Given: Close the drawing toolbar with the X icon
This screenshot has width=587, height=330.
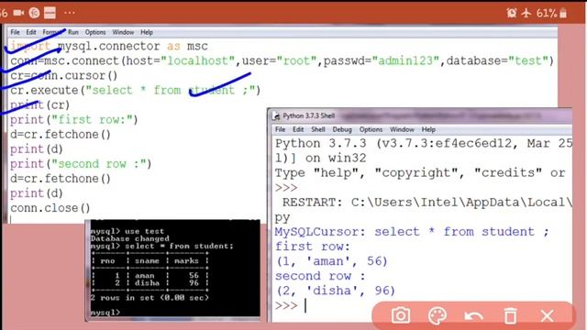Looking at the screenshot, I should [547, 315].
